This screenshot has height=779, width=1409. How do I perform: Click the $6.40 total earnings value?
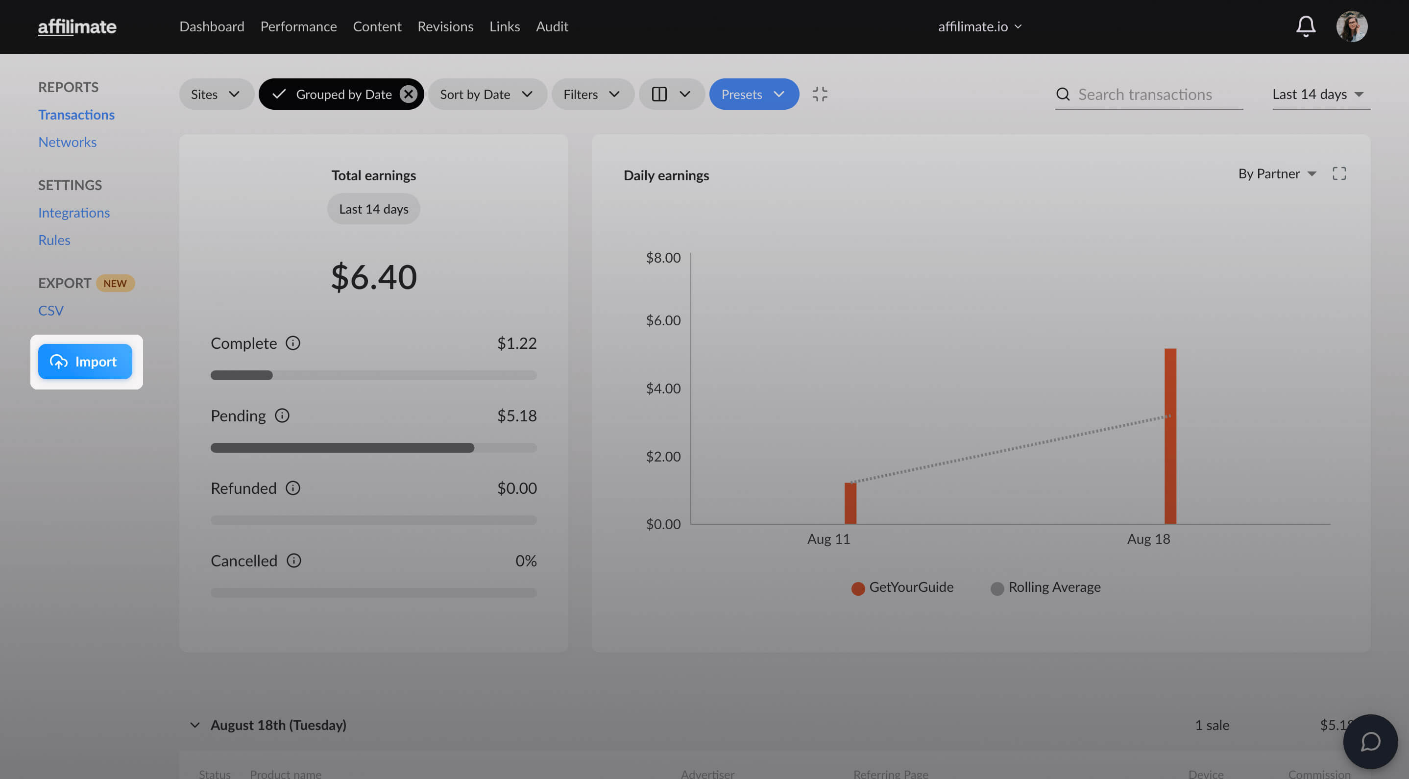tap(374, 277)
